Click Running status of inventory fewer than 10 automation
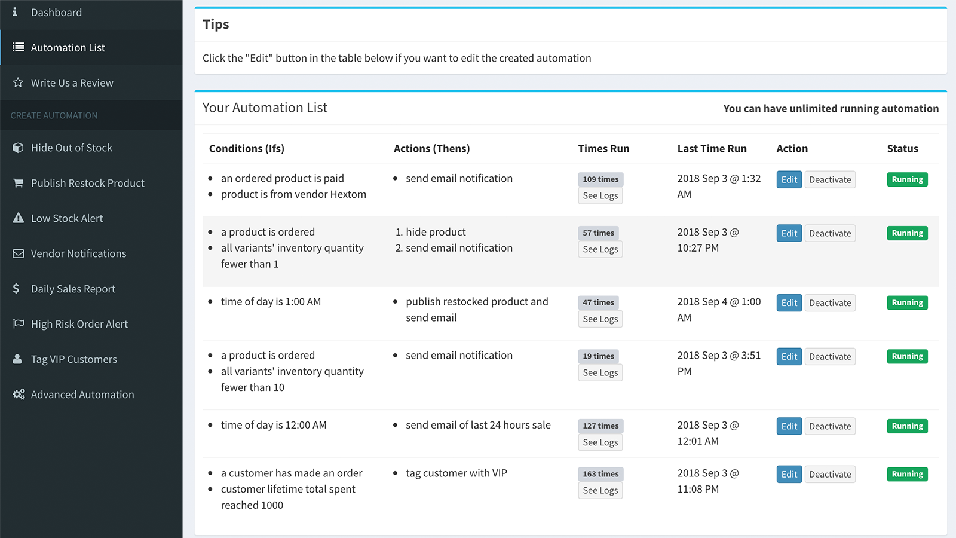Image resolution: width=956 pixels, height=538 pixels. pos(907,356)
